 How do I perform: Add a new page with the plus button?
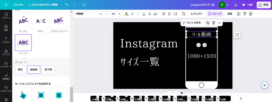point(241,99)
